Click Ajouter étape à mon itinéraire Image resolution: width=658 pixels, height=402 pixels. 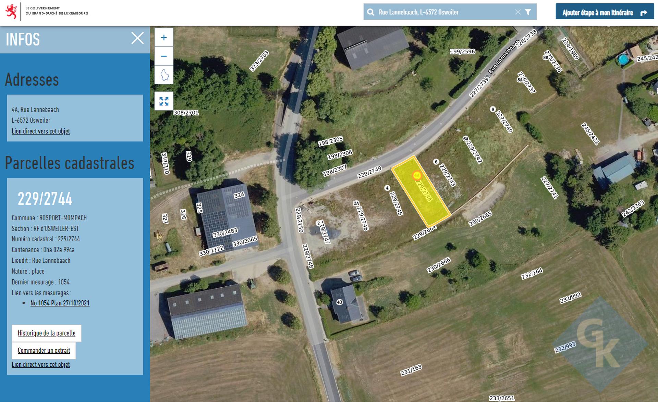click(x=605, y=12)
